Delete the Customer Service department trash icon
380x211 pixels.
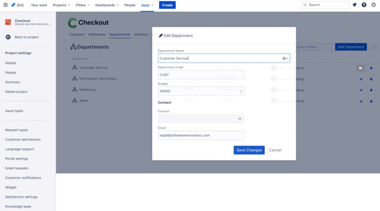click(x=371, y=68)
